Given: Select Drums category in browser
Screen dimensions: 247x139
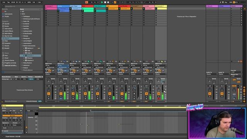Looking at the screenshot, I should click(7, 26).
